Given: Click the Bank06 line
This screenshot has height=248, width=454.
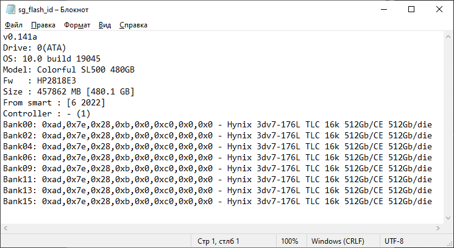Looking at the screenshot, I should pyautogui.click(x=218, y=157).
